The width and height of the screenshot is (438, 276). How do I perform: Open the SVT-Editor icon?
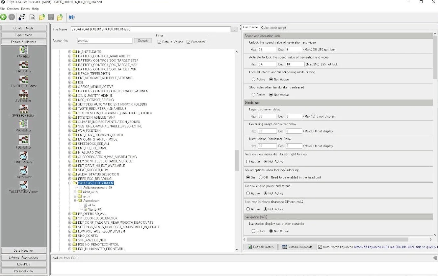pyautogui.click(x=23, y=94)
